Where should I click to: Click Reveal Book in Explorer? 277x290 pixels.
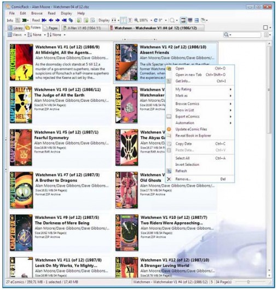200,136
